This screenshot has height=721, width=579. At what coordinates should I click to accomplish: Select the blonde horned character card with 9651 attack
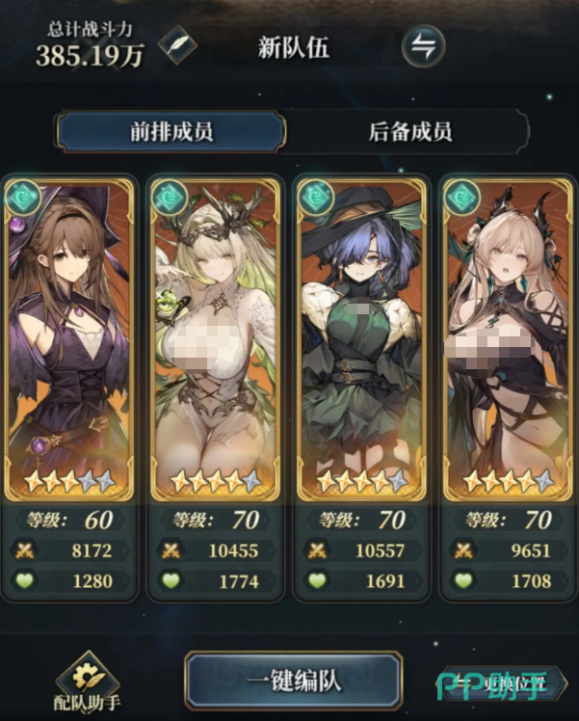pos(509,339)
